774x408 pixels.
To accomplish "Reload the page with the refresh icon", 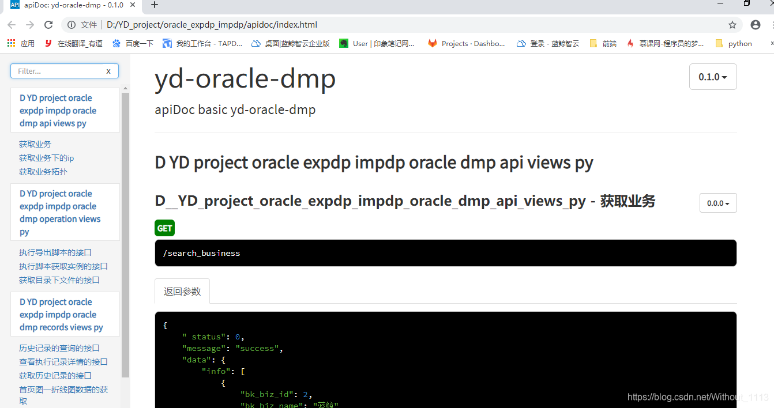I will pos(48,25).
